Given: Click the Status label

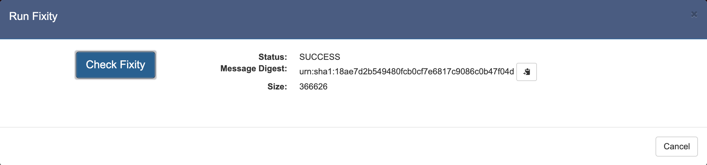Looking at the screenshot, I should pos(272,57).
